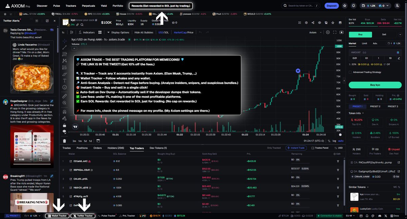The width and height of the screenshot is (407, 219).
Task: Share the token via share icon
Action: [312, 23]
